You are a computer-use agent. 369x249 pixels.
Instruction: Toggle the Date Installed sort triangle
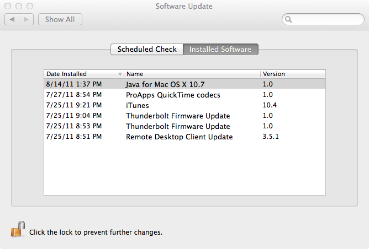tap(120, 74)
